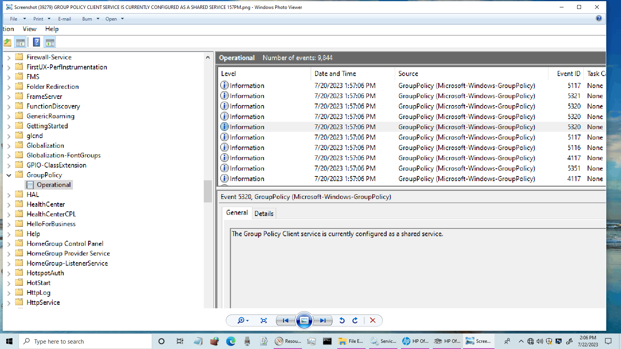This screenshot has width=621, height=349.
Task: Select the event row with ID 5321
Action: 411,96
